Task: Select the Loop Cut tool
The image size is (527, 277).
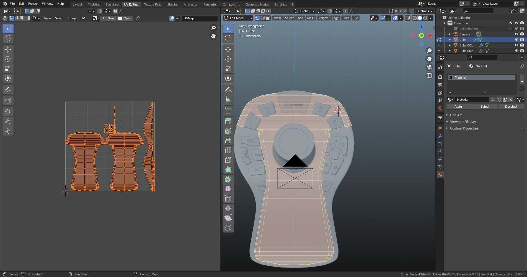Action: pos(228,150)
